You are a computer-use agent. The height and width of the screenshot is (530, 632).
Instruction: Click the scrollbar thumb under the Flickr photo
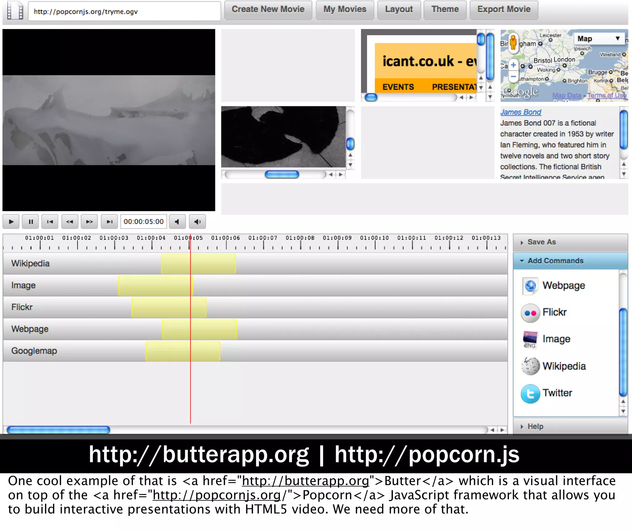(x=282, y=174)
